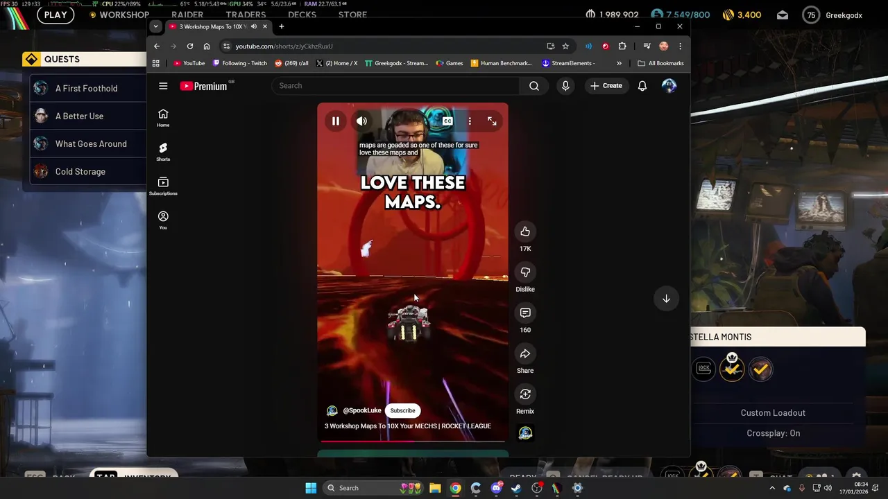Screen dimensions: 888x499
Task: Mute the Short using the speaker icon
Action: (362, 121)
